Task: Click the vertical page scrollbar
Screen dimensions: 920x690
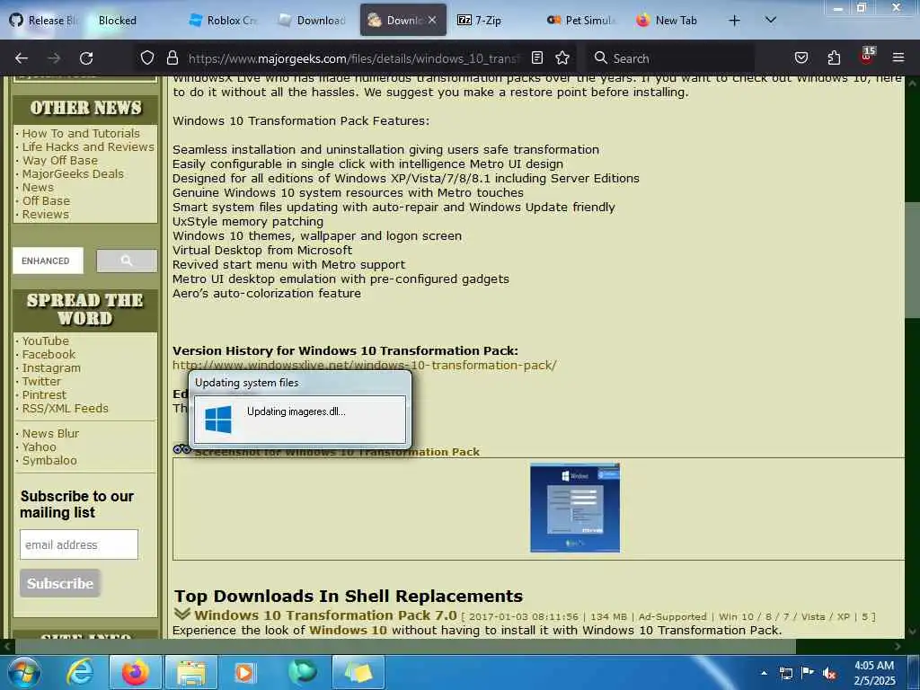Action: pyautogui.click(x=912, y=261)
